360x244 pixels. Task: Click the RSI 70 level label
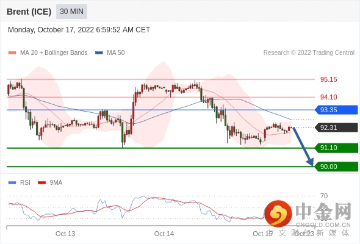click(324, 196)
